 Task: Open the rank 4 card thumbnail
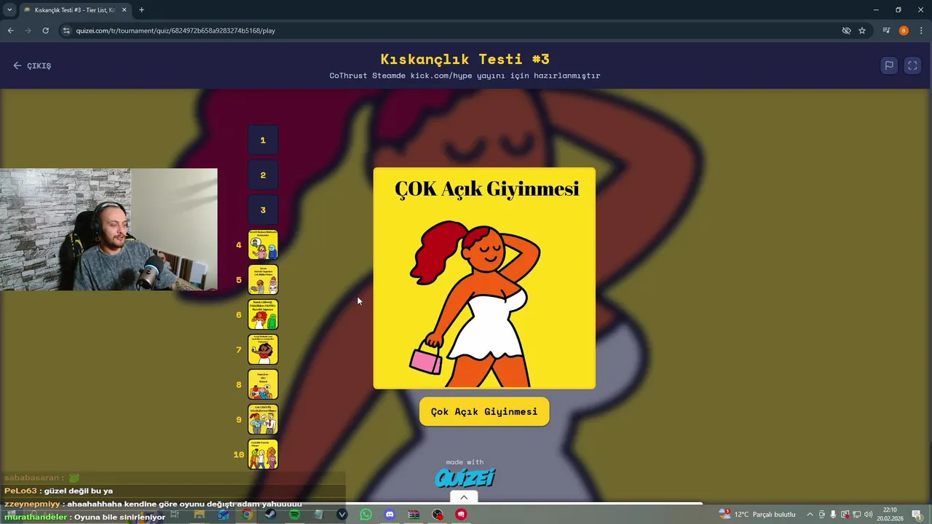[263, 245]
